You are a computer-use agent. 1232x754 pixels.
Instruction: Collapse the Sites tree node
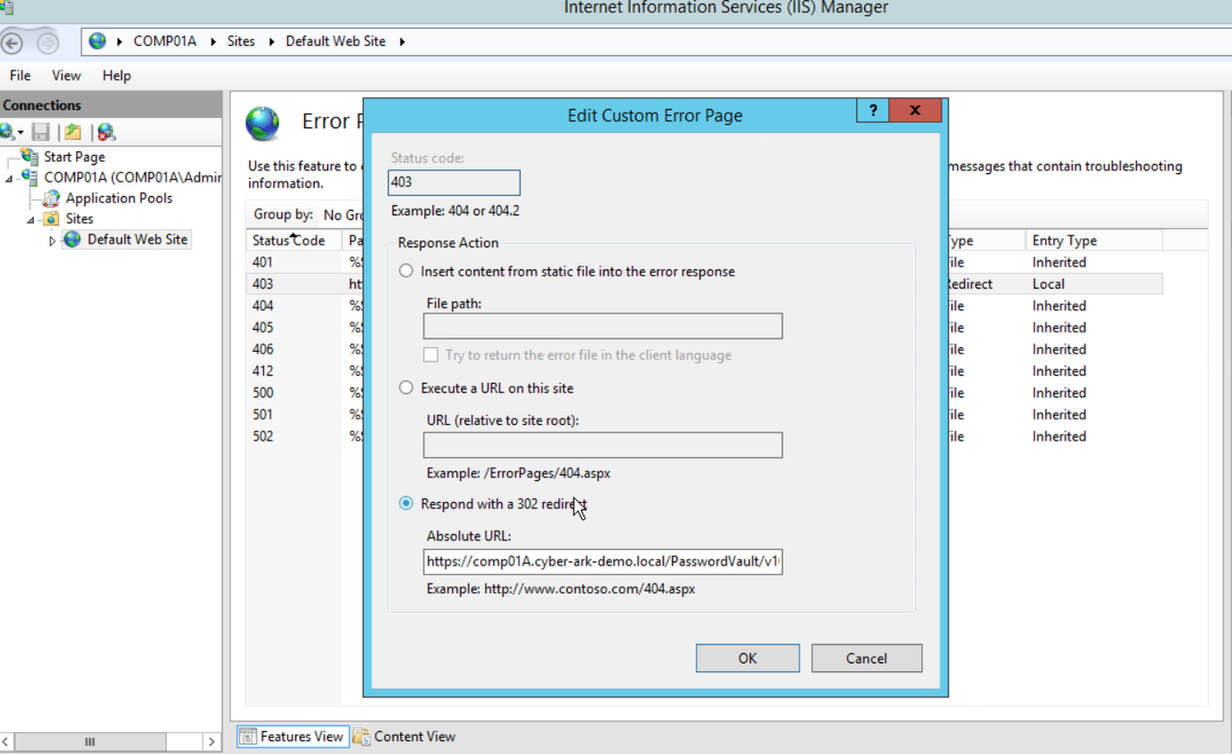(30, 218)
